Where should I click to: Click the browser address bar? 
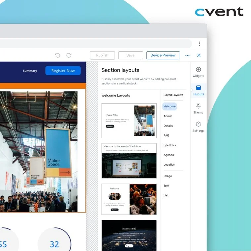point(96,44)
